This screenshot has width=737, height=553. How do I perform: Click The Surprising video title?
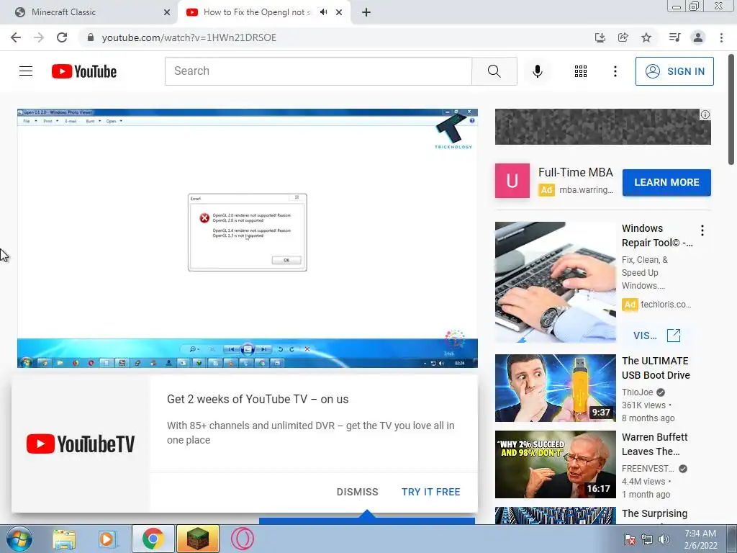654,513
